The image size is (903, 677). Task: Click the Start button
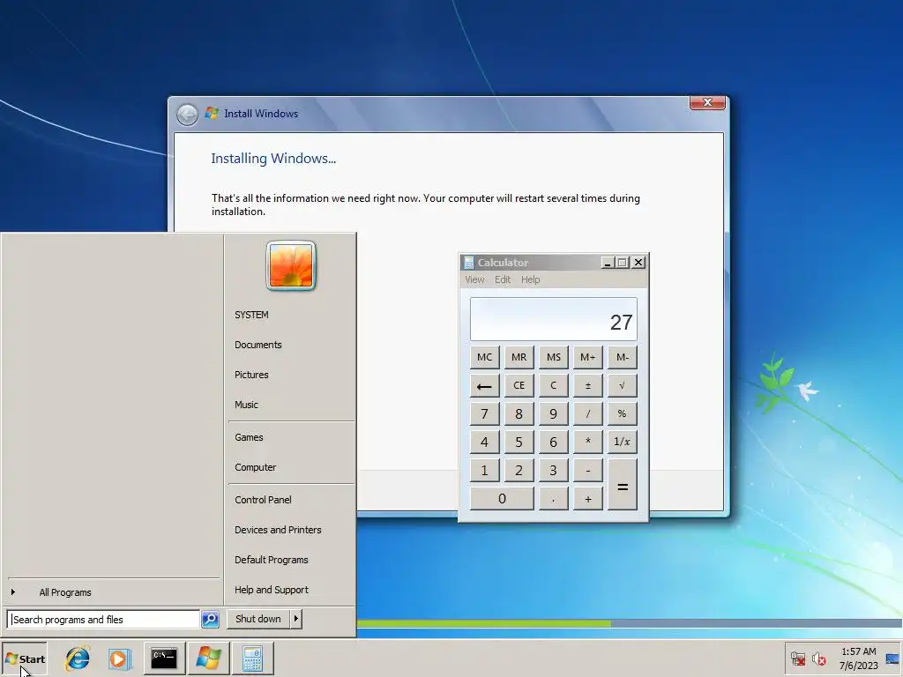[25, 659]
